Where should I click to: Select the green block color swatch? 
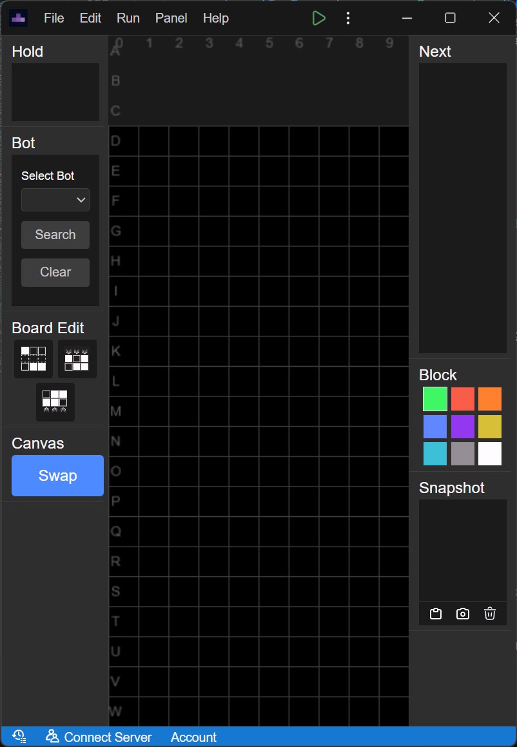click(435, 399)
